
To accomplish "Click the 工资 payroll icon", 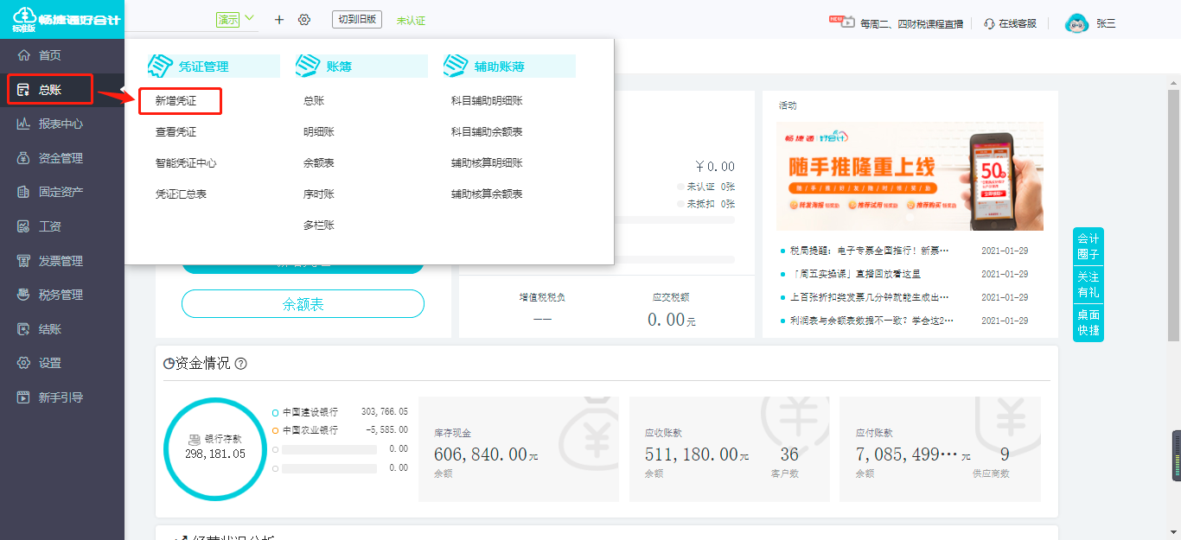I will [23, 226].
